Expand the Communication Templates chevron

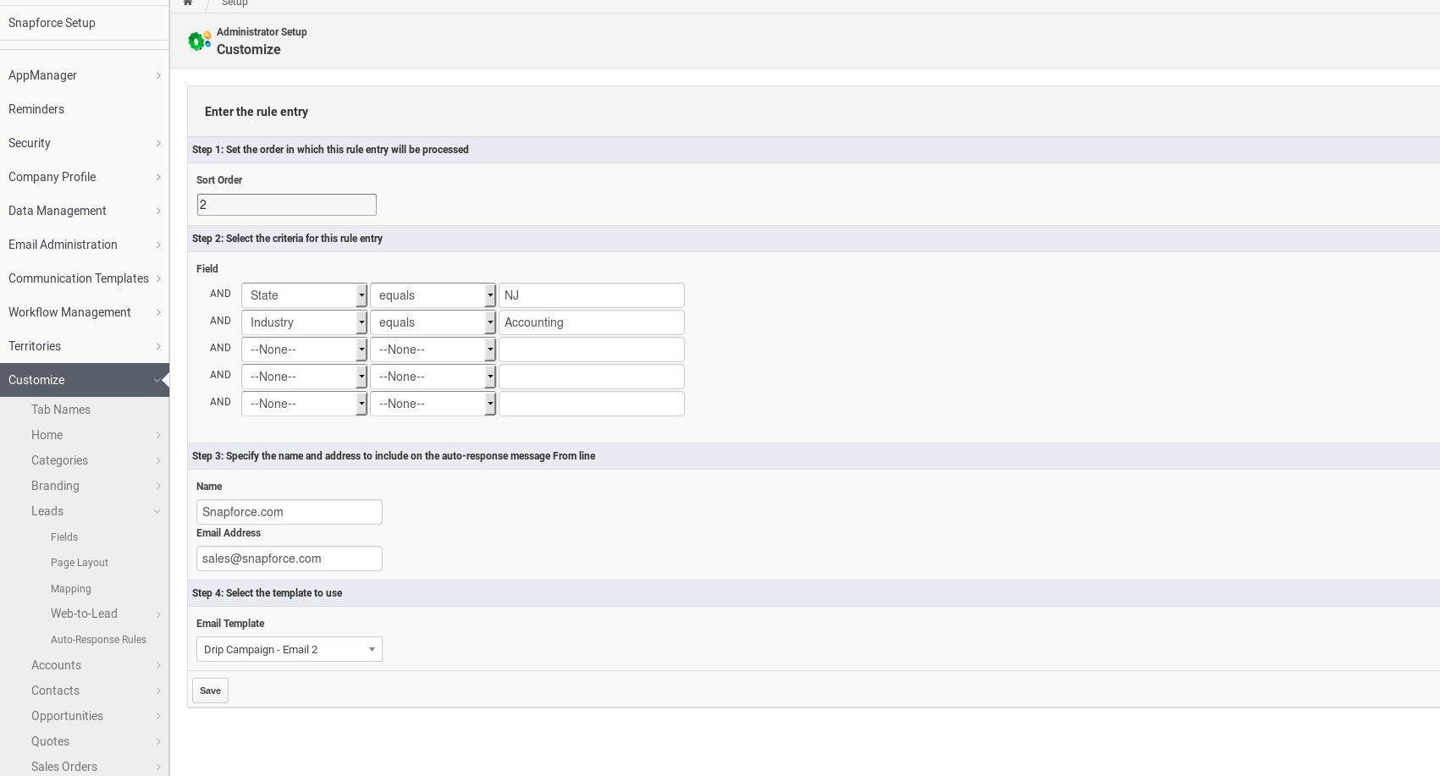(158, 278)
